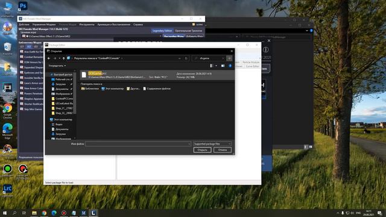Open the Shep_21 folder in the sidebar
This screenshot has height=217, width=386.
coord(62,108)
